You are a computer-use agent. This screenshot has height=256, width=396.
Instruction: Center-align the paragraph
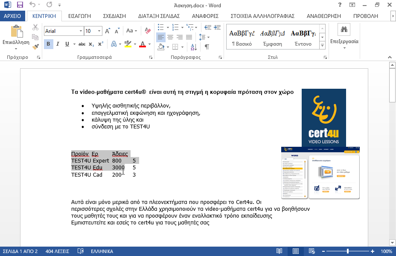pos(170,37)
